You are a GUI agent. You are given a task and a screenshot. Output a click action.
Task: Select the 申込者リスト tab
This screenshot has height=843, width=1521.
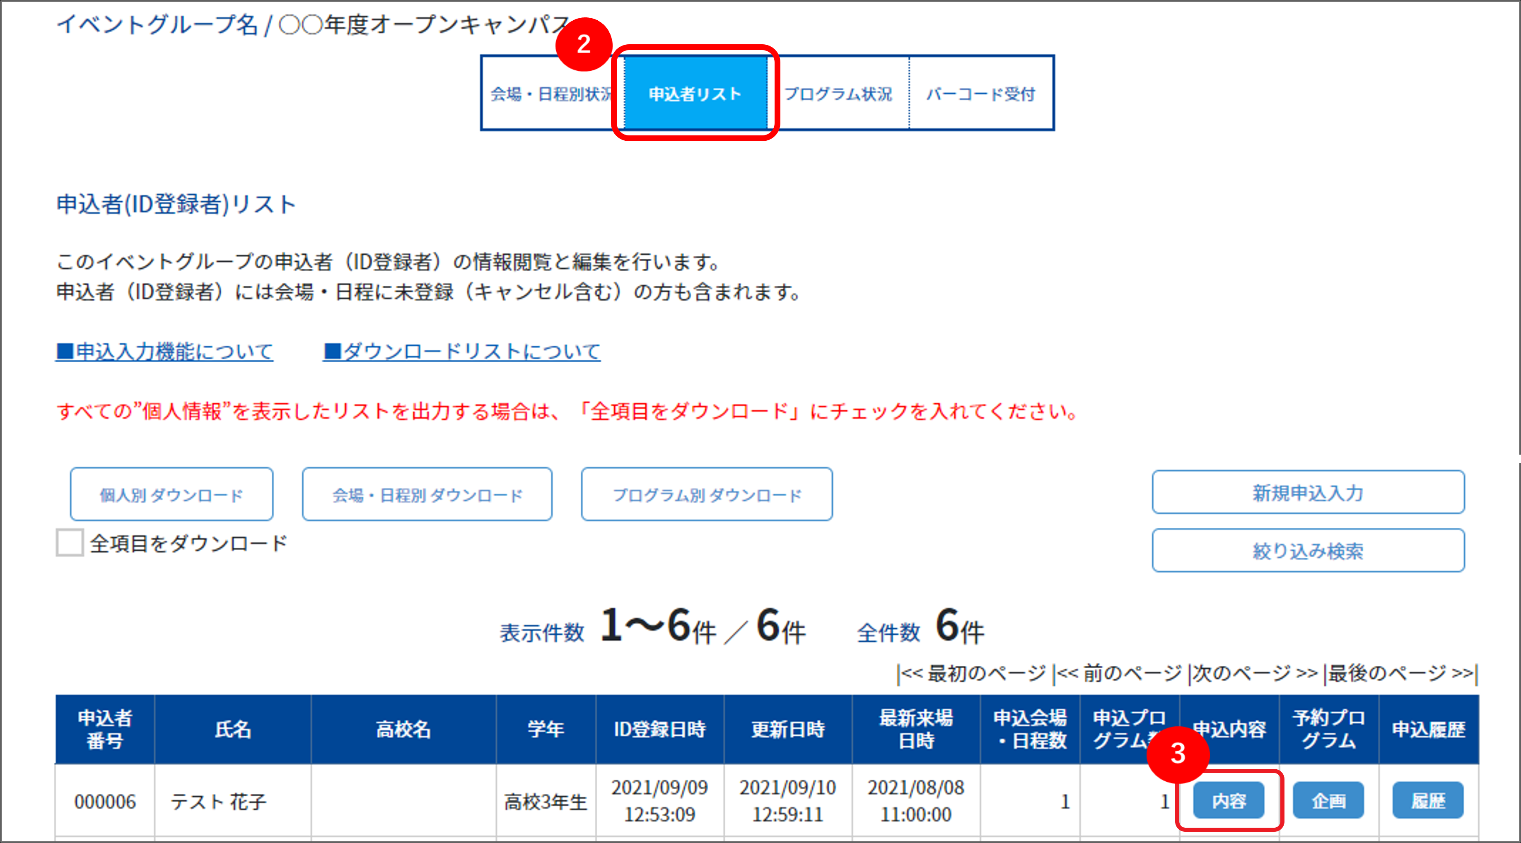point(695,93)
